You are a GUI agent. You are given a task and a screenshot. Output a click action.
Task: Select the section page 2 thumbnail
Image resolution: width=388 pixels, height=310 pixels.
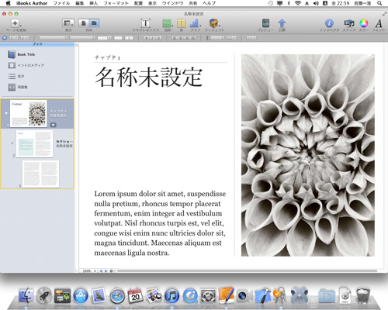[34, 143]
